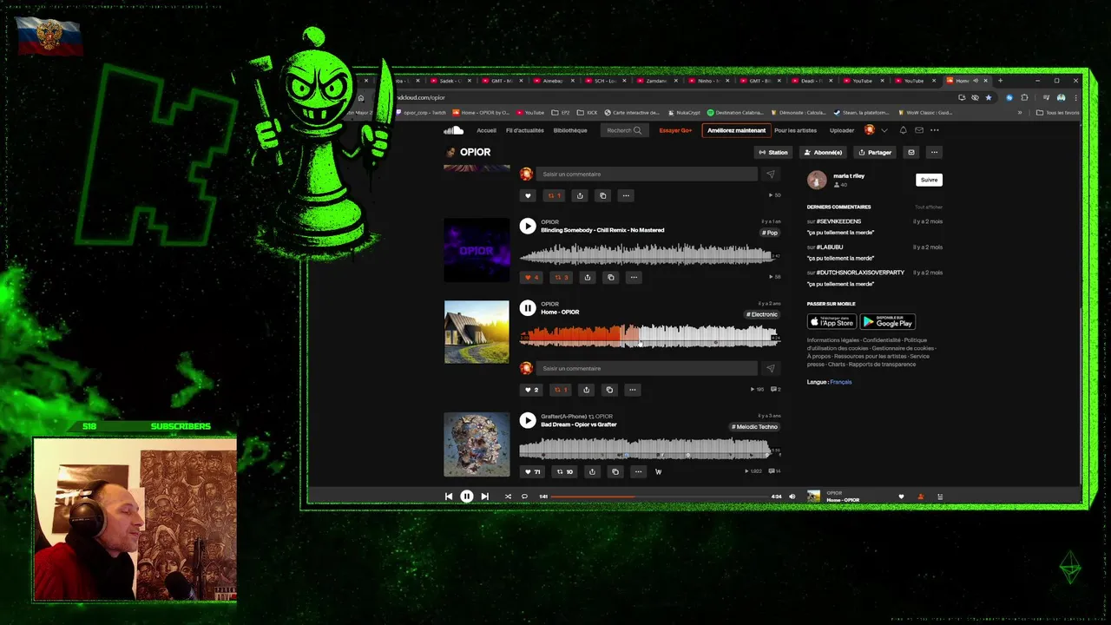Viewport: 1111px width, 625px height.
Task: Click the SoundCloud logo in the header
Action: click(454, 130)
